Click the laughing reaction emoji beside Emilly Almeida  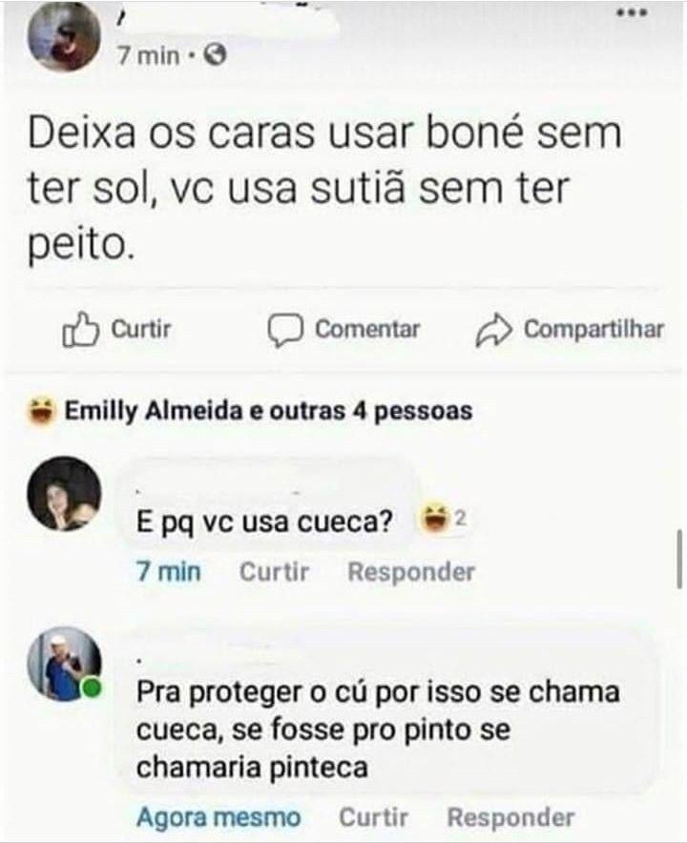(41, 412)
